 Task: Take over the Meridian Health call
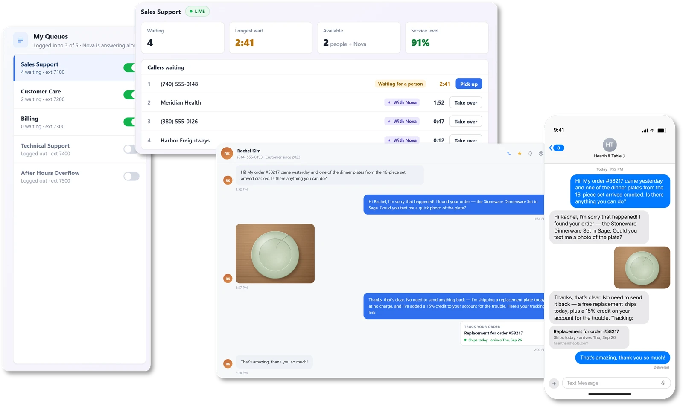point(466,103)
